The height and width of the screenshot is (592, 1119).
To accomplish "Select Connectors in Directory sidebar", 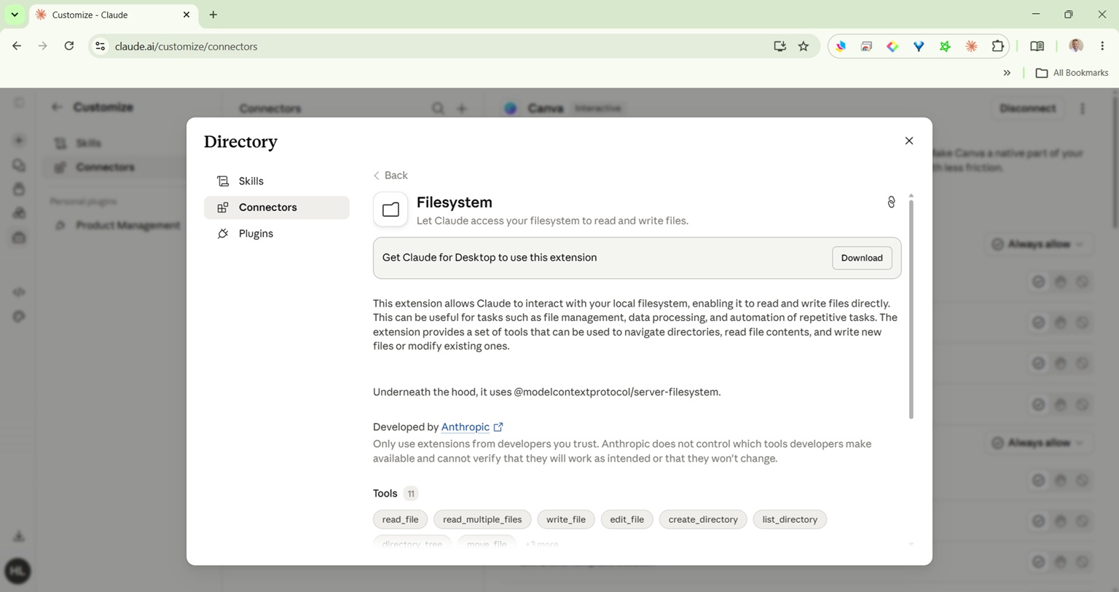I will click(277, 208).
